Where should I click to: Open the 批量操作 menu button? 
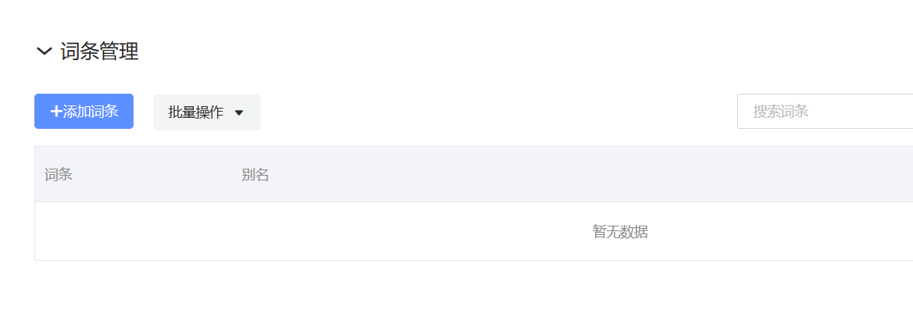click(x=207, y=112)
